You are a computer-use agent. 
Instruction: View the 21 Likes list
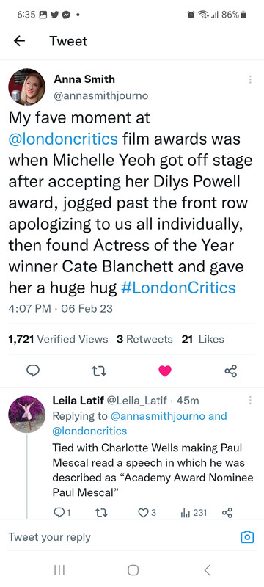pyautogui.click(x=202, y=339)
